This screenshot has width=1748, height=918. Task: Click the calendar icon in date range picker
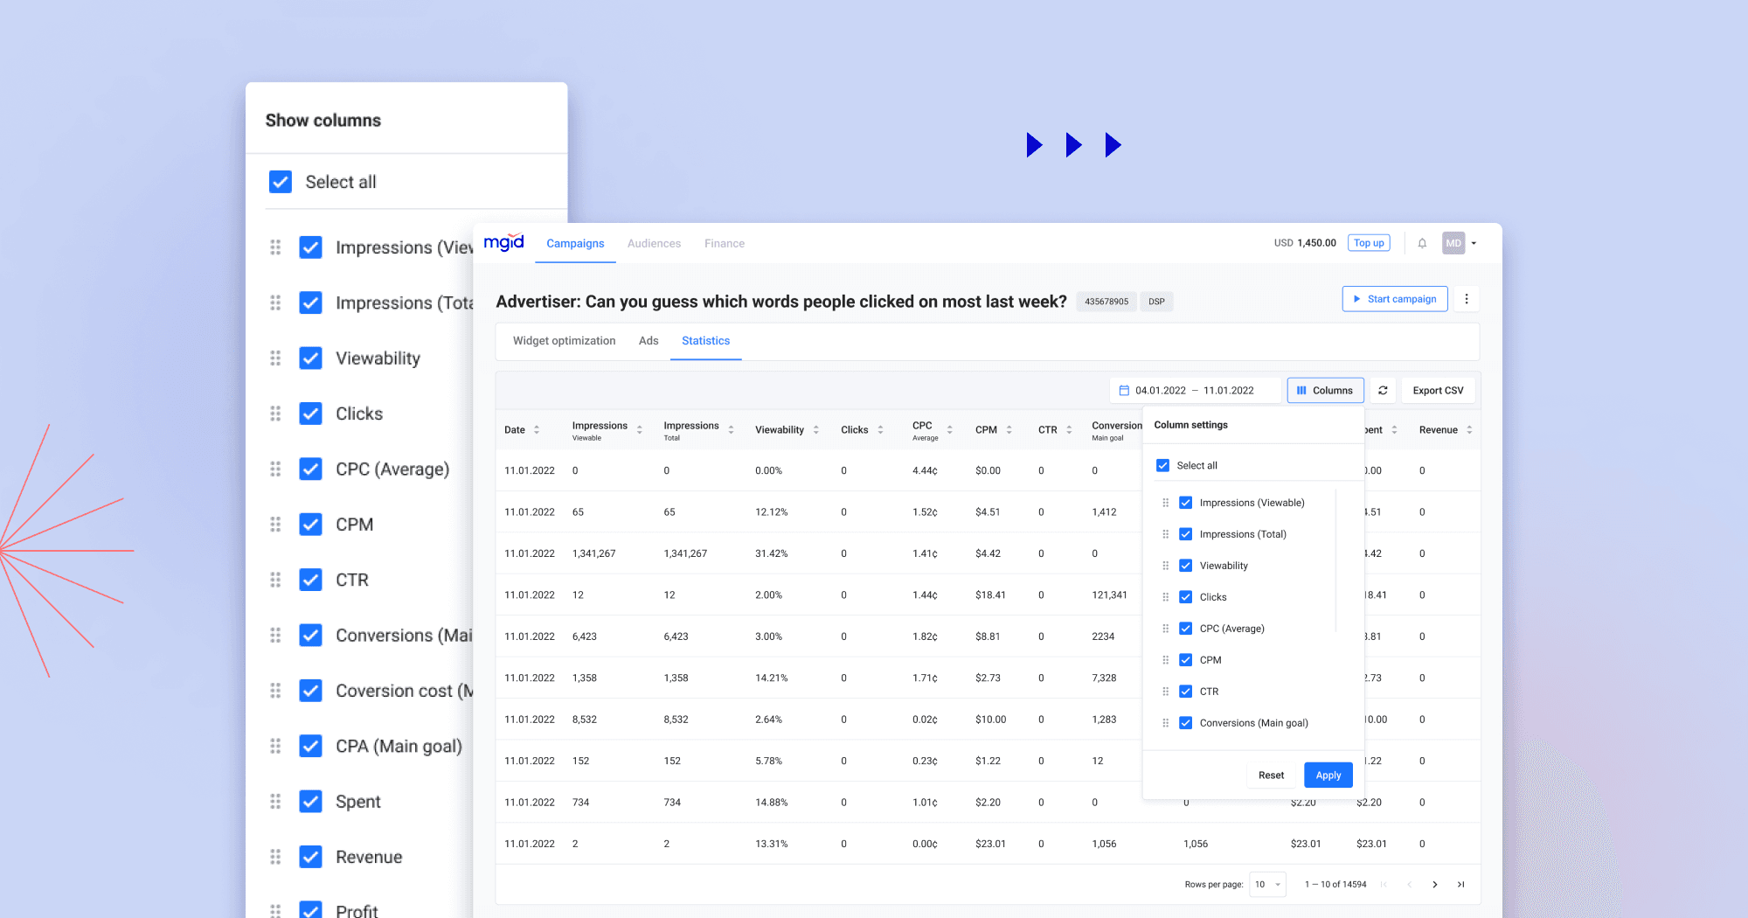pyautogui.click(x=1126, y=390)
